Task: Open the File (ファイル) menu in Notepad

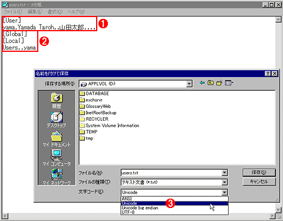Action: 13,12
